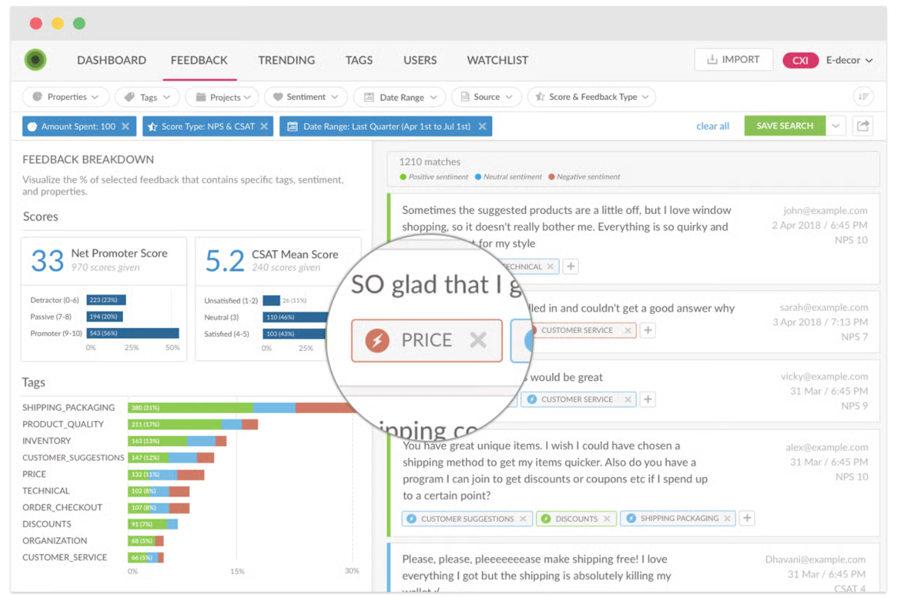Switch to the TRENDING tab

coord(286,60)
